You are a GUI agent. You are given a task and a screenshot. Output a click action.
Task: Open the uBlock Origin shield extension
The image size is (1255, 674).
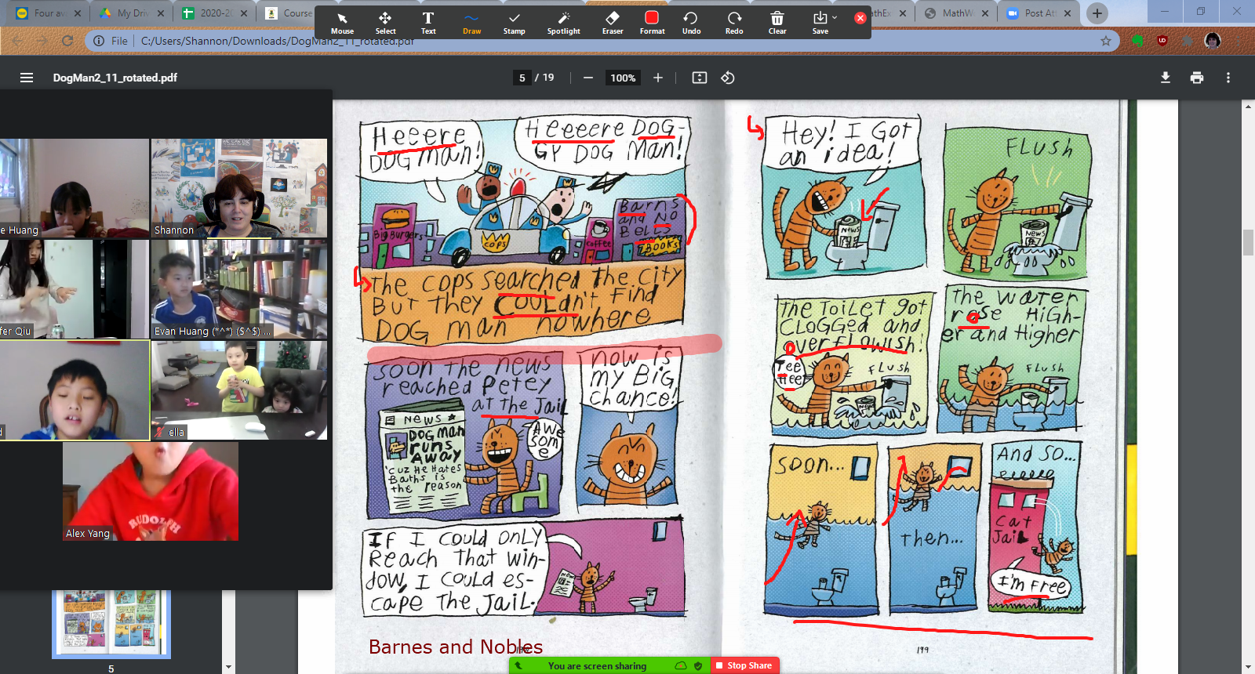coord(1162,41)
